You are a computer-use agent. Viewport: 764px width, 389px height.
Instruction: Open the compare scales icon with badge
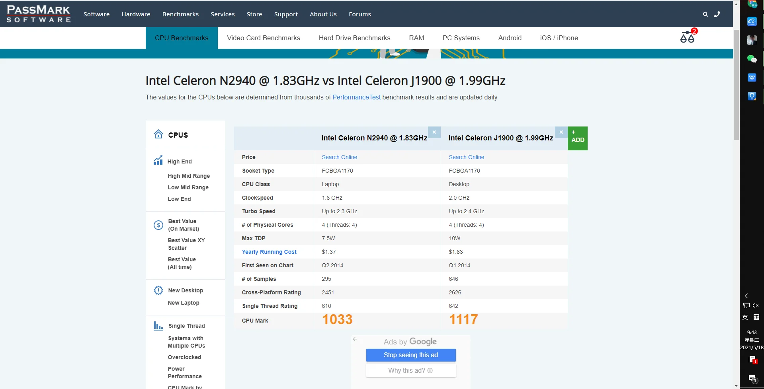tap(687, 37)
